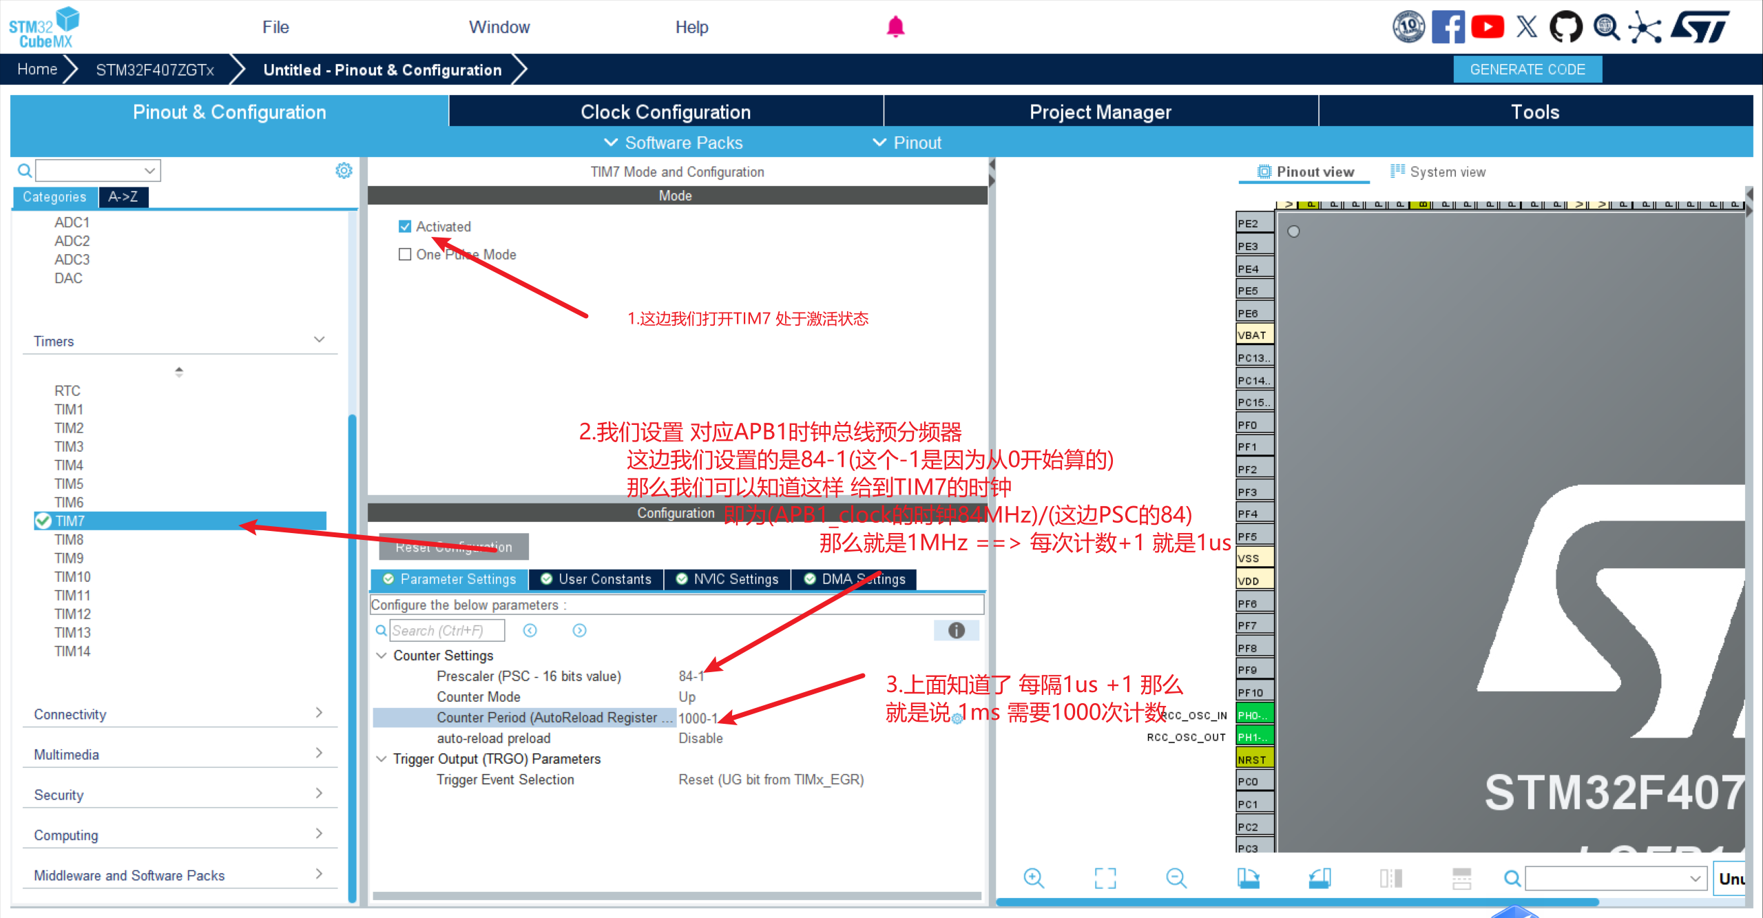Image resolution: width=1763 pixels, height=918 pixels.
Task: Click the notification bell icon
Action: point(895,27)
